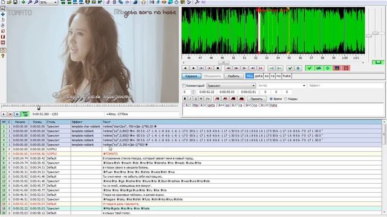Viewport: 387px width, 217px height.
Task: Play audio until end of file
Action: pos(261,68)
